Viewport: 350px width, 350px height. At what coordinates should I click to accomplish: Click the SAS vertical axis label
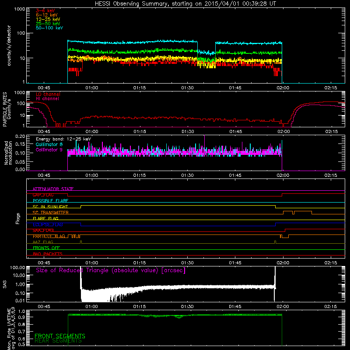(x=5, y=284)
